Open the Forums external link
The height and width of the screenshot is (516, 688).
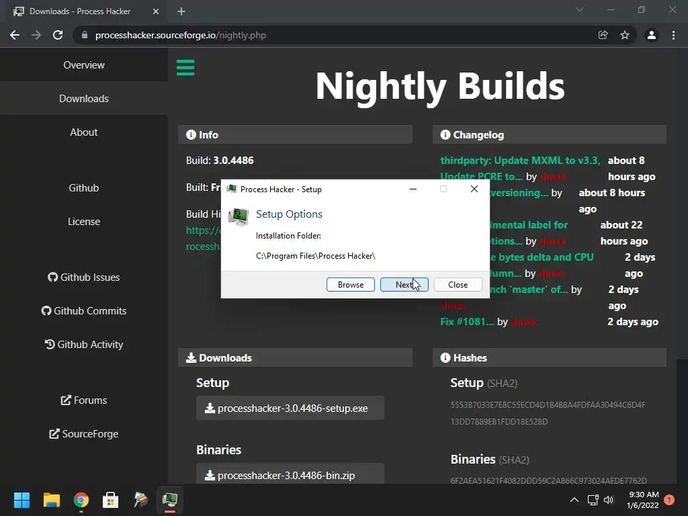[x=84, y=400]
